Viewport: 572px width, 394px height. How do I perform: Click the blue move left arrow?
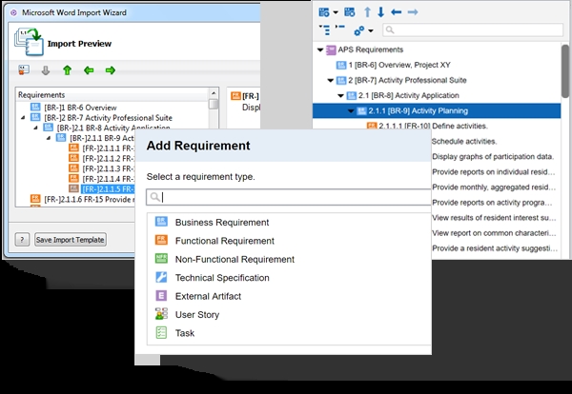[397, 12]
